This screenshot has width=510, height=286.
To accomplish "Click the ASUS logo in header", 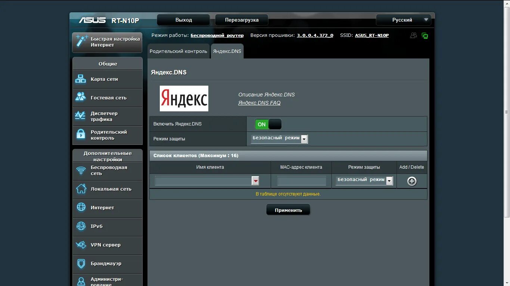I will (92, 20).
